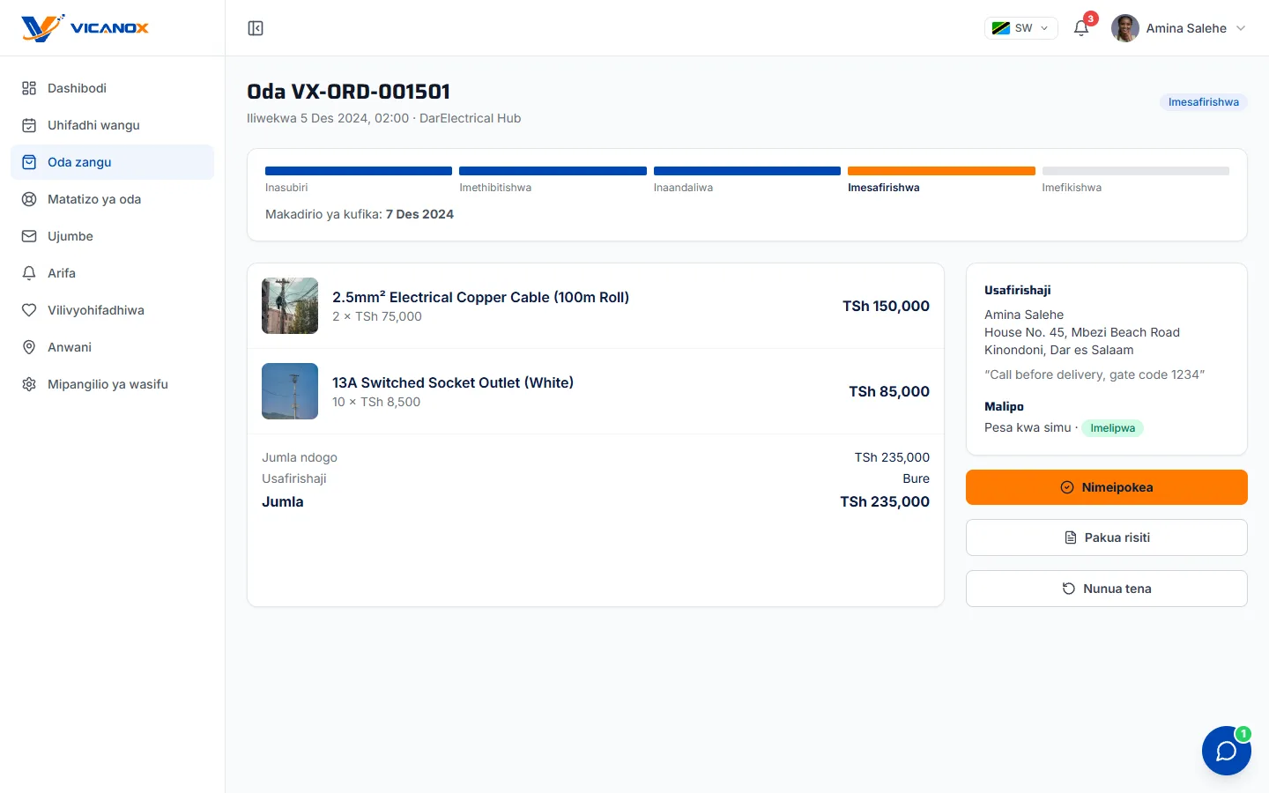Click the 2.5mm² Electrical Copper Cable title
This screenshot has width=1269, height=793.
pos(480,297)
